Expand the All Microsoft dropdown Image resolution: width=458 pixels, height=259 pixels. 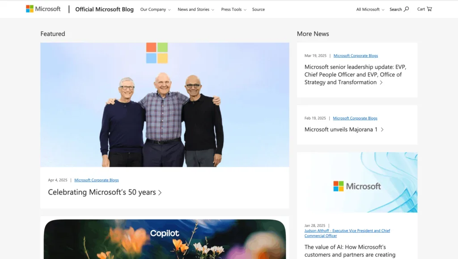click(x=370, y=9)
